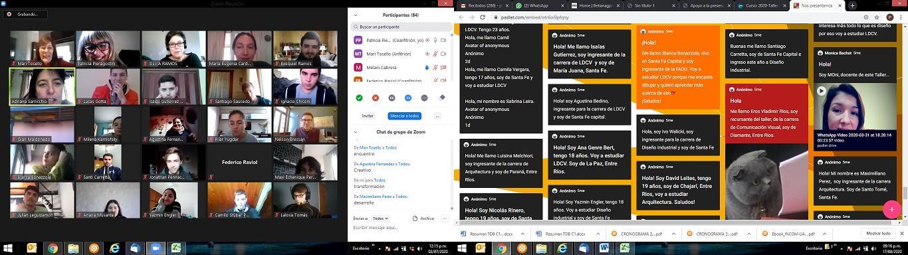Screen dimensions: 908x255
Task: Click the browser reload icon
Action: click(x=483, y=17)
